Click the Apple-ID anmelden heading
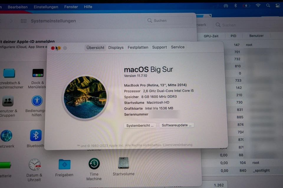The image size is (283, 188). [x=27, y=41]
